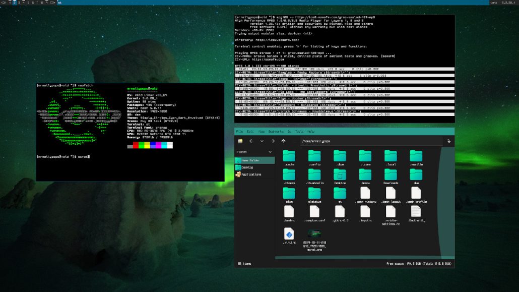Viewport: 519px width, 292px height.
Task: Open the Tools menu
Action: (301, 131)
